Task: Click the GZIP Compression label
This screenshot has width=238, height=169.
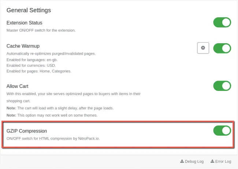Action: coord(27,131)
